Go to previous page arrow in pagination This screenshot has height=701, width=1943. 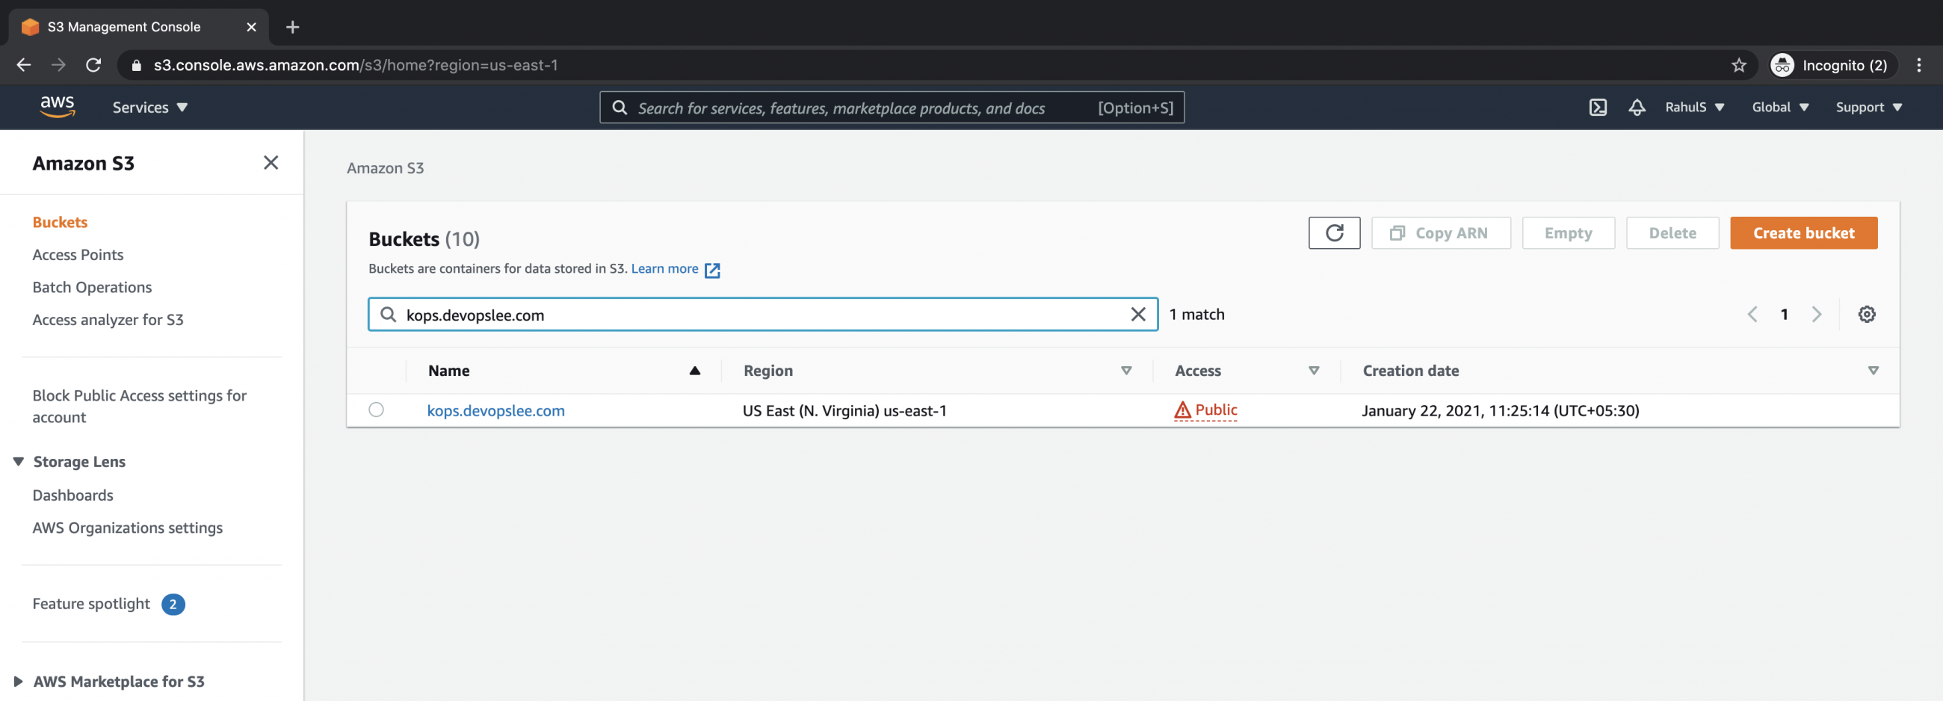click(x=1752, y=314)
